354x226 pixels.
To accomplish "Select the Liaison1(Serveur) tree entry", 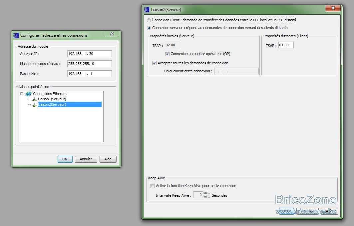I will 52,99.
